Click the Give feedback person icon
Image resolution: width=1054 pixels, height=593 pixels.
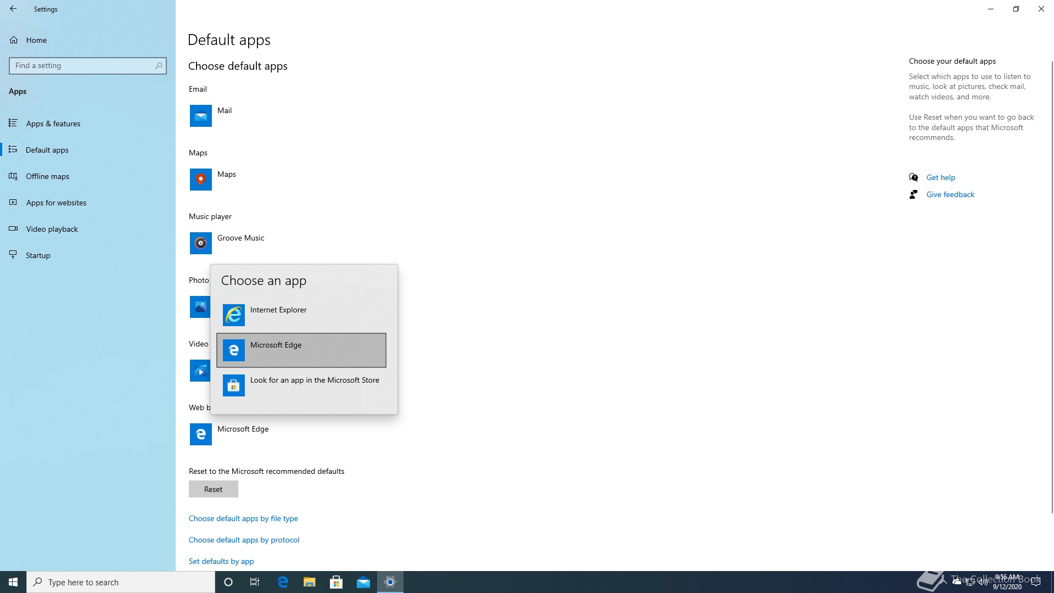pyautogui.click(x=913, y=194)
